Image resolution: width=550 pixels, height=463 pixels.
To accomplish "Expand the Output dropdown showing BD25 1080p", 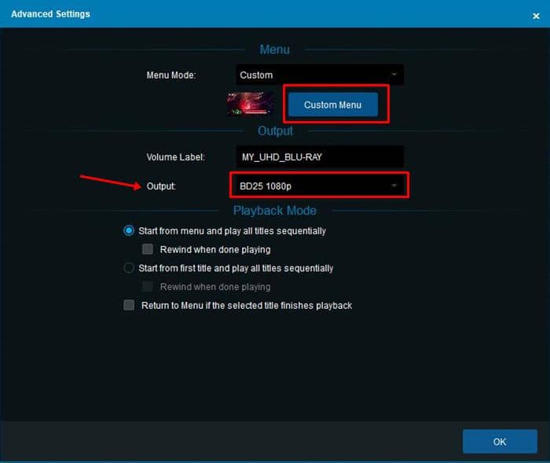I will pyautogui.click(x=319, y=186).
